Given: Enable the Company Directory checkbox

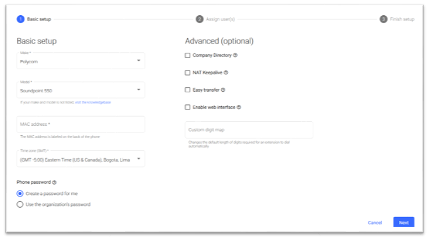Looking at the screenshot, I should [188, 55].
